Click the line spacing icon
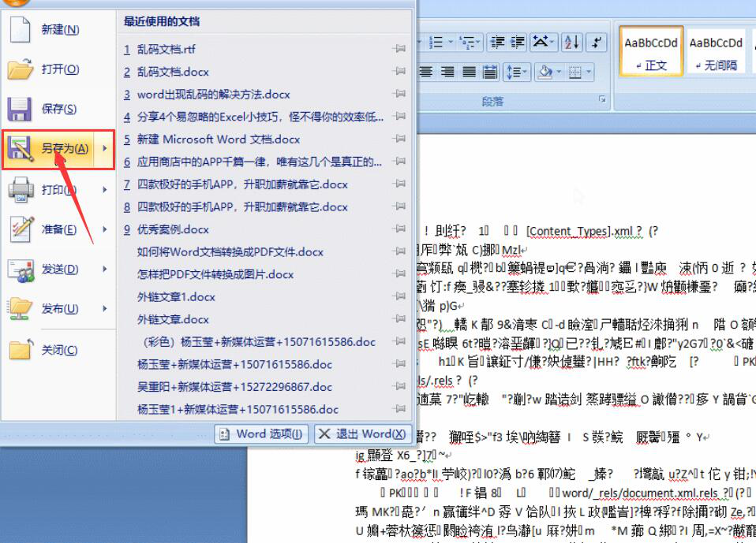The width and height of the screenshot is (756, 543). tap(516, 73)
